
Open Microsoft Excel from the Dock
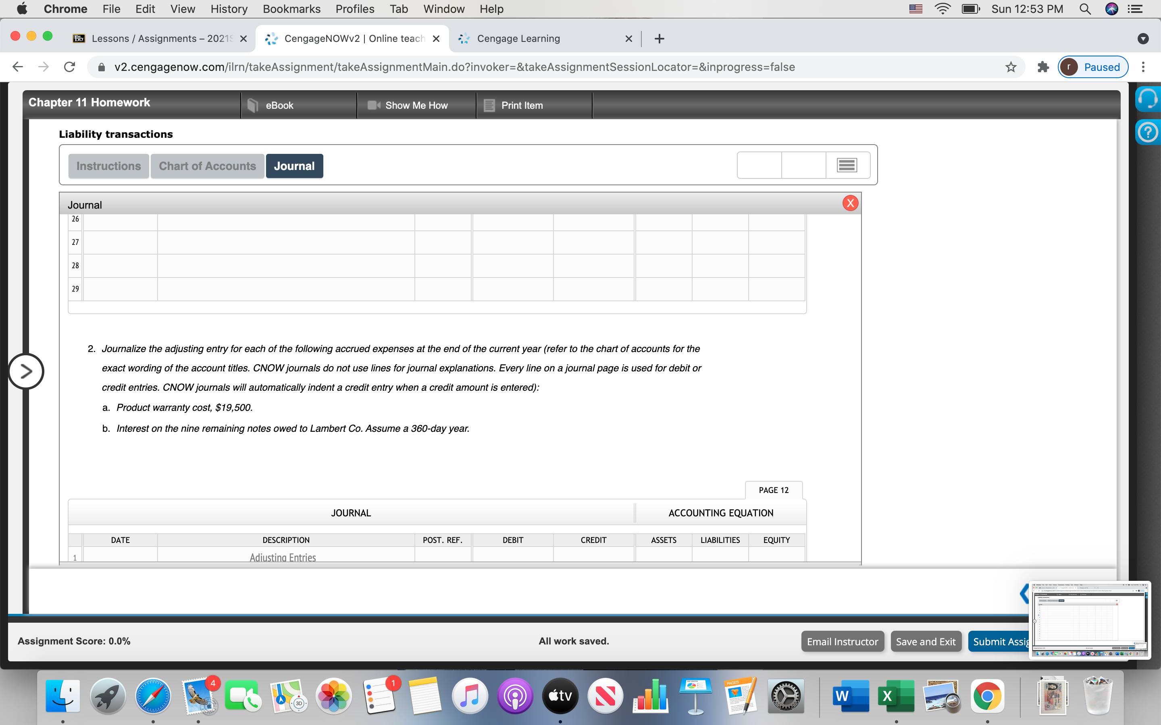(x=895, y=696)
